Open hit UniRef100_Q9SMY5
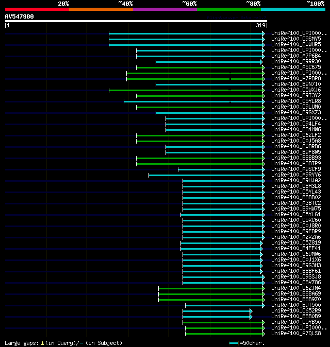The image size is (330, 347). (296, 39)
